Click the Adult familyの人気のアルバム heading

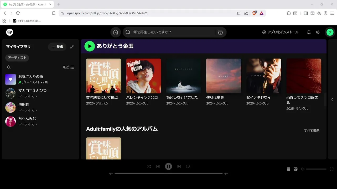(x=122, y=129)
